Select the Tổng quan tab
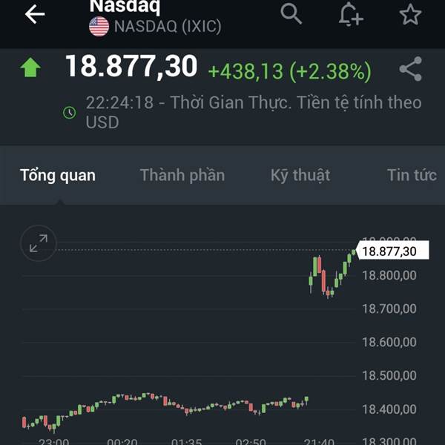This screenshot has width=445, height=445. pos(58,175)
